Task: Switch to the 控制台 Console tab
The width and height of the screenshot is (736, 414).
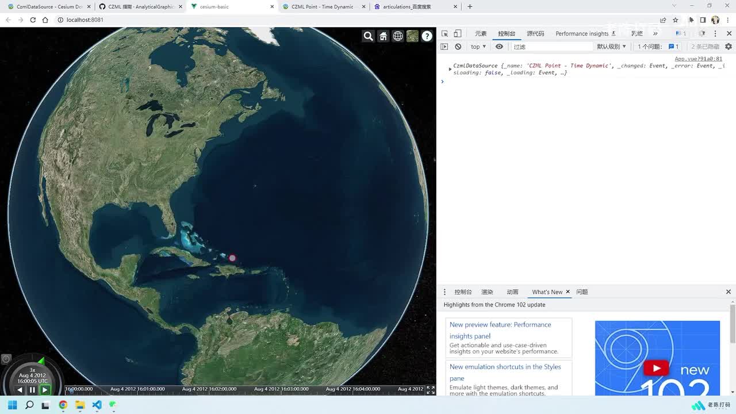Action: (507, 33)
